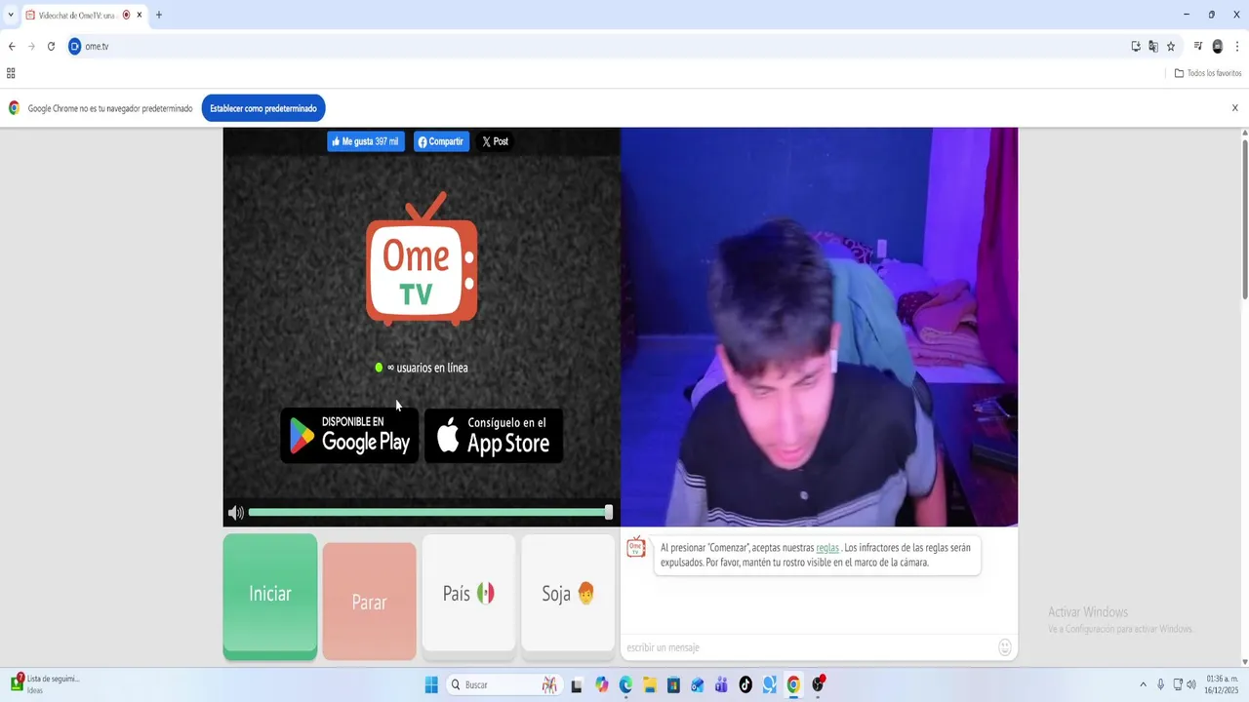Show hidden system tray icons
The height and width of the screenshot is (702, 1249).
pos(1143,684)
